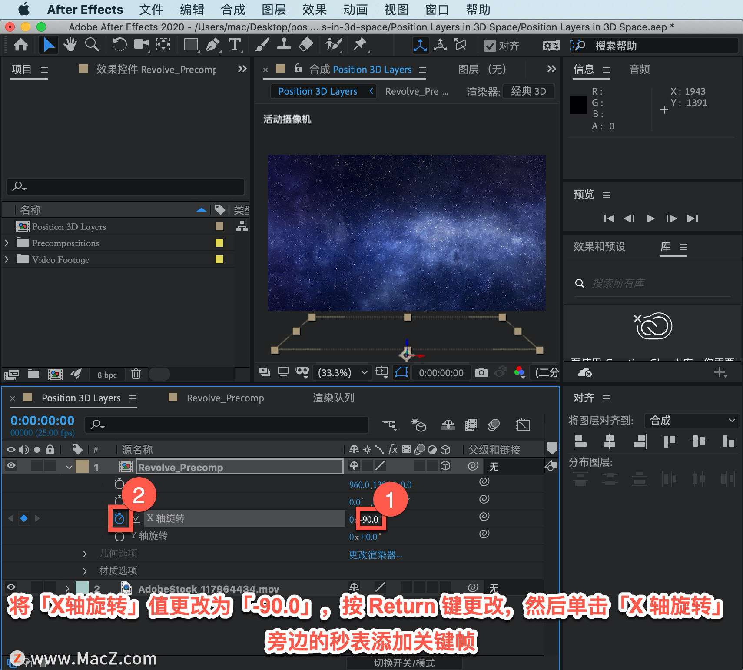Click the new composition icon in Project panel

[x=55, y=374]
